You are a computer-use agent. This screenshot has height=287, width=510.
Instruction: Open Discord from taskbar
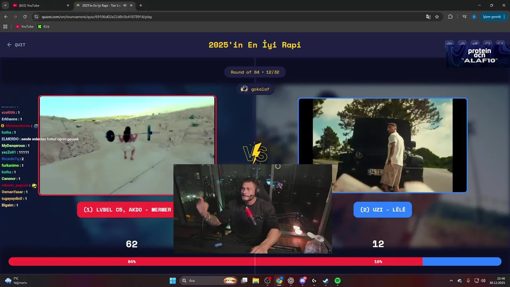pyautogui.click(x=302, y=281)
